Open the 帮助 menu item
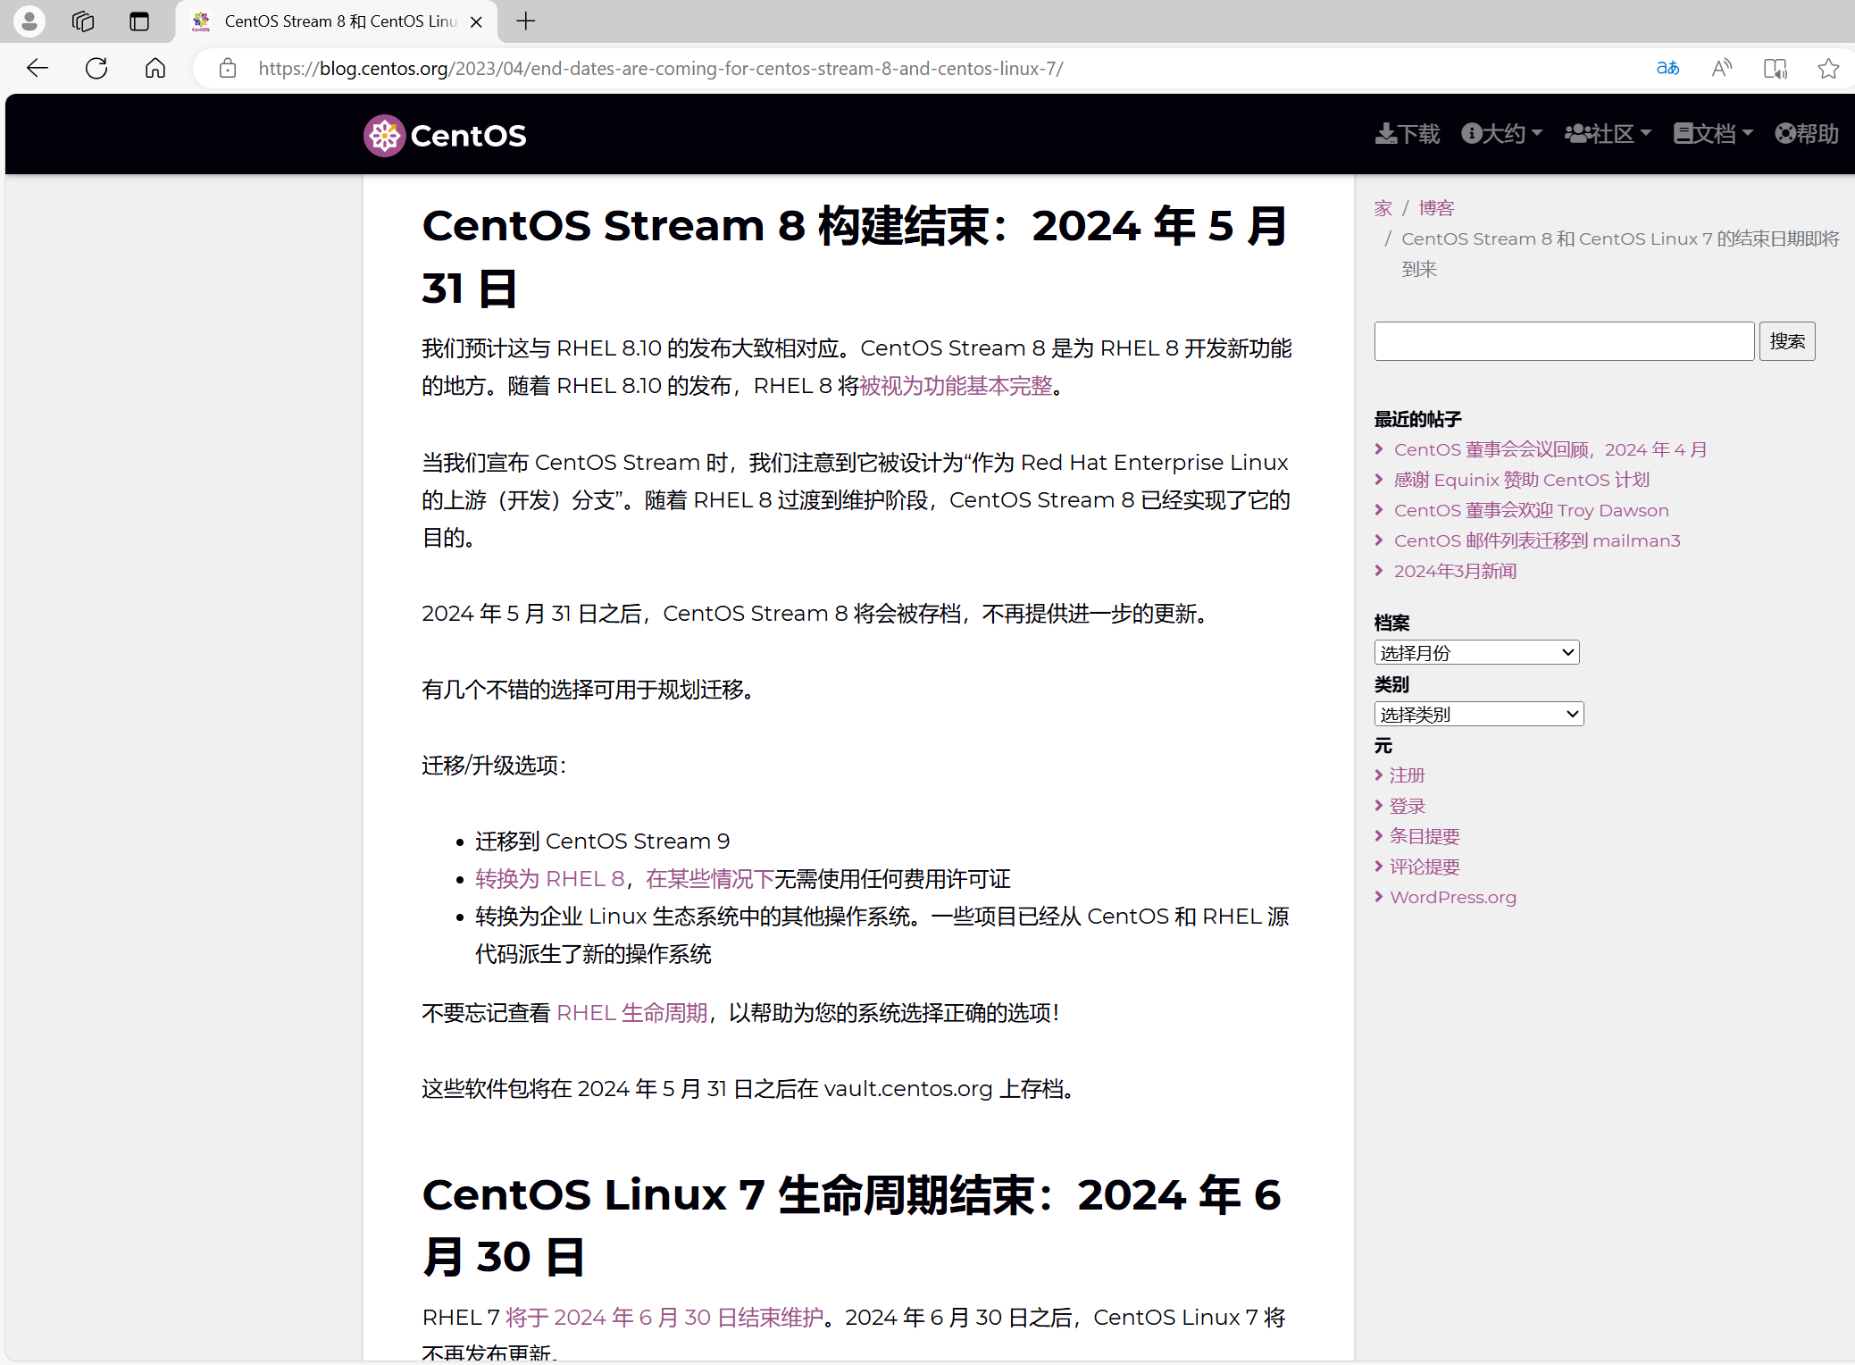 tap(1806, 133)
